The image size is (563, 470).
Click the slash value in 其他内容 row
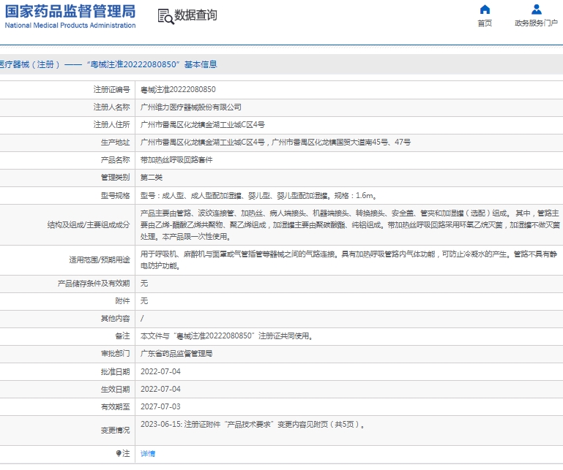(x=142, y=319)
